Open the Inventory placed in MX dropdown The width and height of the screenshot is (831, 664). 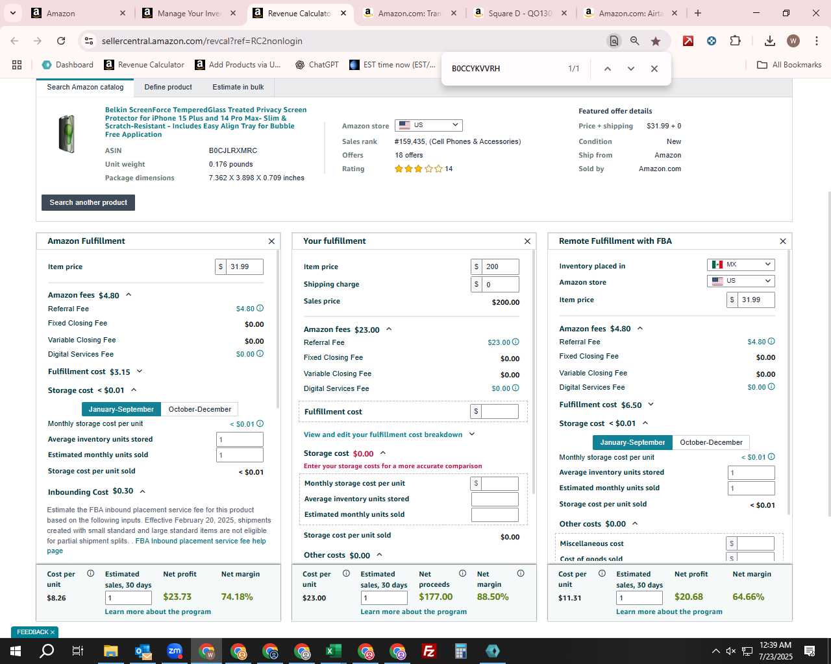click(741, 265)
